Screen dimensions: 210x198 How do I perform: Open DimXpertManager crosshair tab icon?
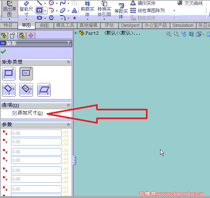click(x=31, y=35)
